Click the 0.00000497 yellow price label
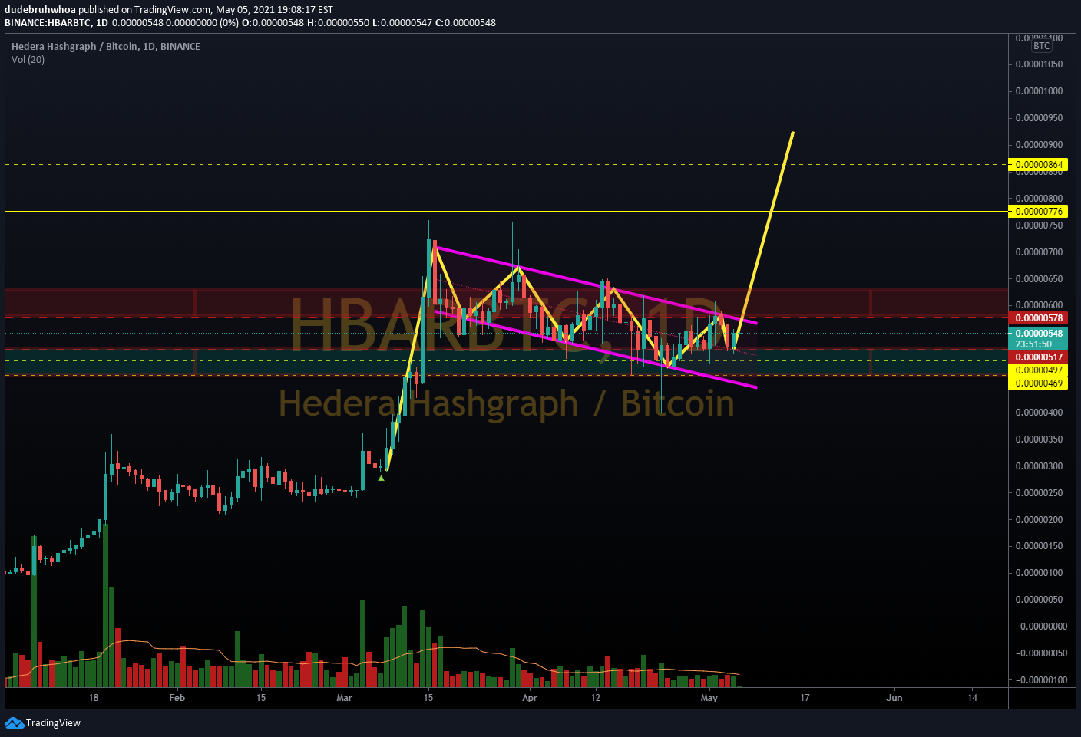Image resolution: width=1081 pixels, height=737 pixels. pos(1039,370)
